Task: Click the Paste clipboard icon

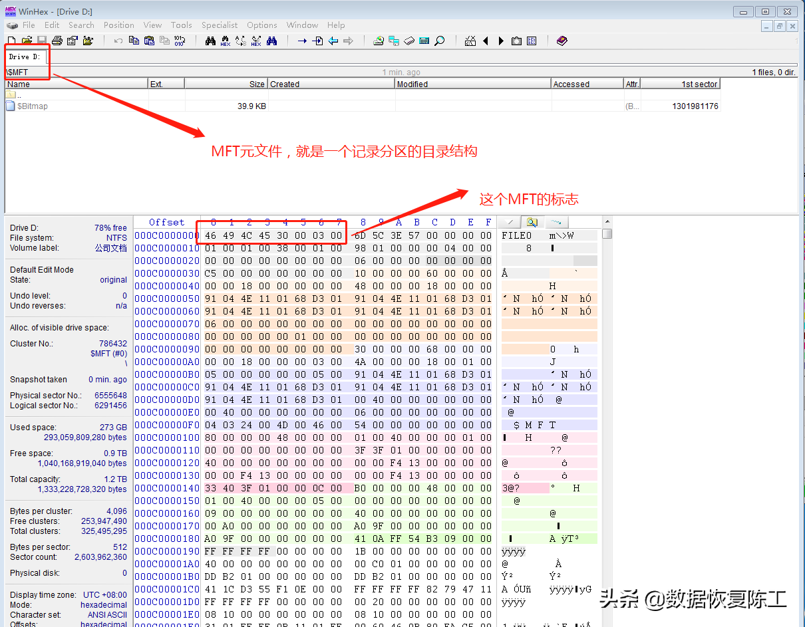Action: tap(149, 41)
